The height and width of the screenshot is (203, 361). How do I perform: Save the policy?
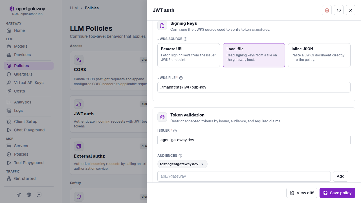(x=337, y=193)
